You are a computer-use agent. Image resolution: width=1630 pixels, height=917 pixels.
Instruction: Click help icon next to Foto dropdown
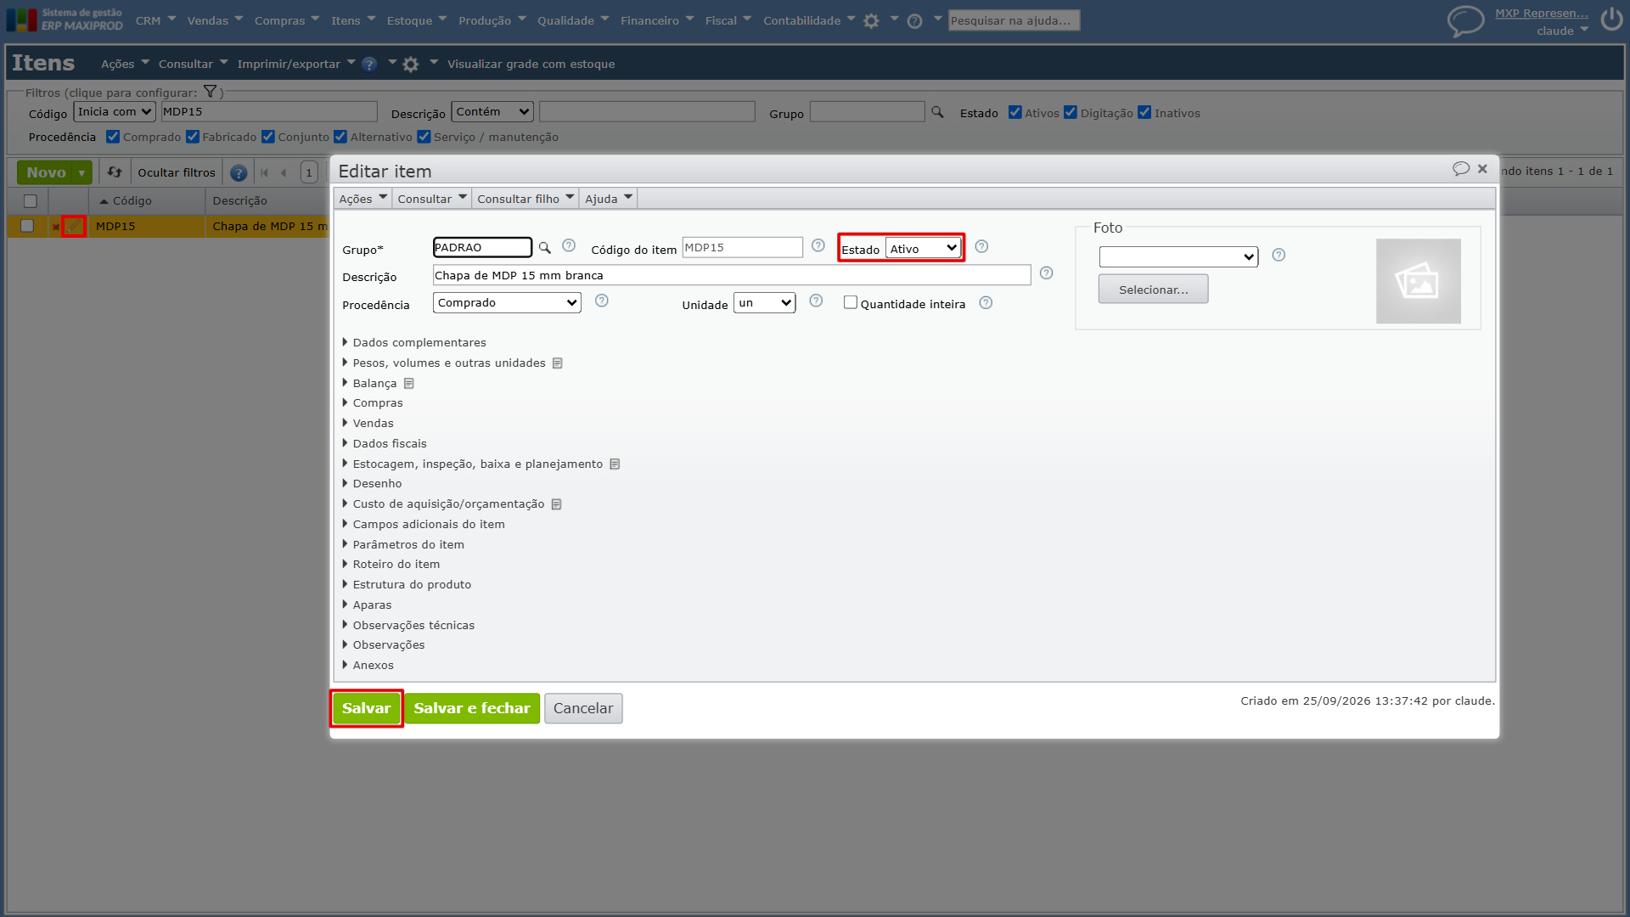[x=1279, y=255]
